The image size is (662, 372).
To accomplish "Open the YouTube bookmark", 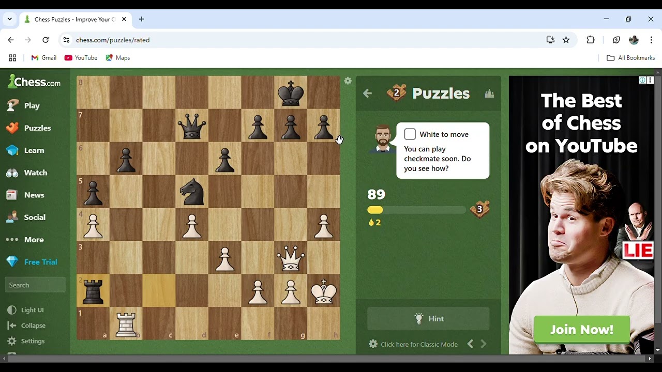I will pos(81,58).
